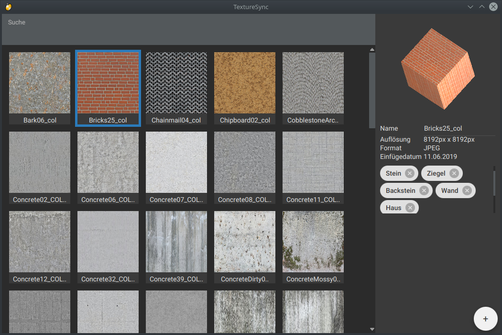Remove the Wand tag
The image size is (502, 335).
[467, 191]
